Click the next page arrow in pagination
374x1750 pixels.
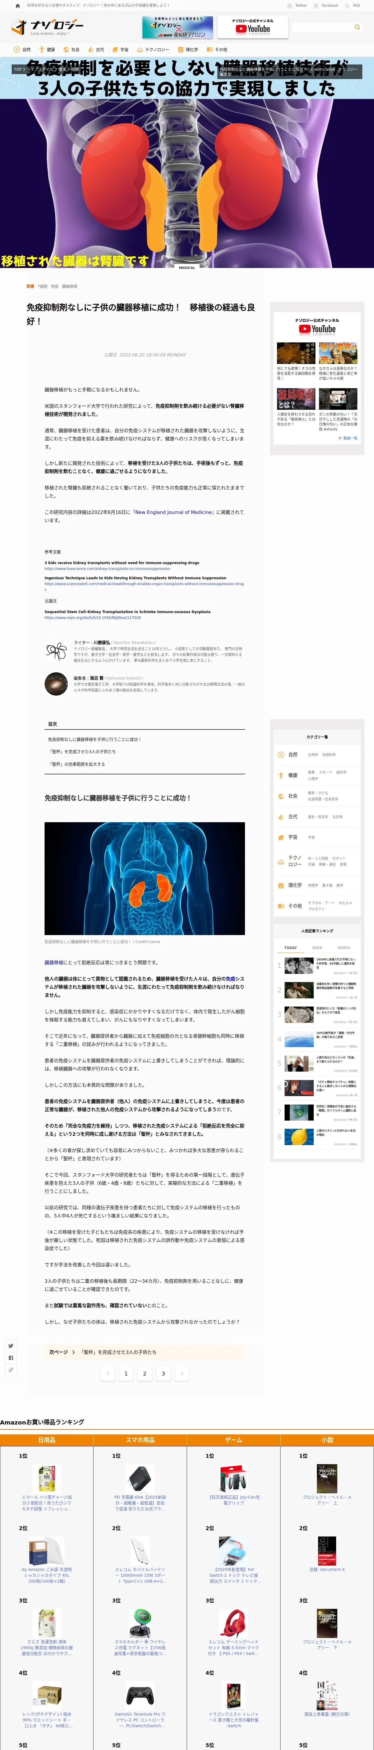pyautogui.click(x=182, y=1374)
